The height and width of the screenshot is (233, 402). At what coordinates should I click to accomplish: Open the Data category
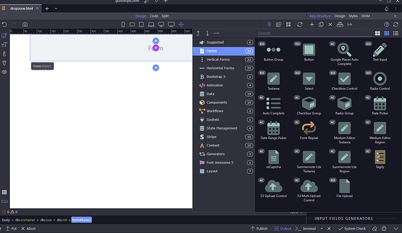(224, 94)
